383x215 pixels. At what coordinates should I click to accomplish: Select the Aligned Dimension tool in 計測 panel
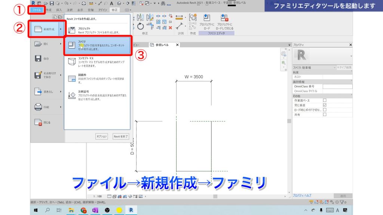(x=179, y=17)
